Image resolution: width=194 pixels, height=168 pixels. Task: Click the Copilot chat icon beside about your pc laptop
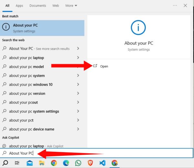[4, 146]
